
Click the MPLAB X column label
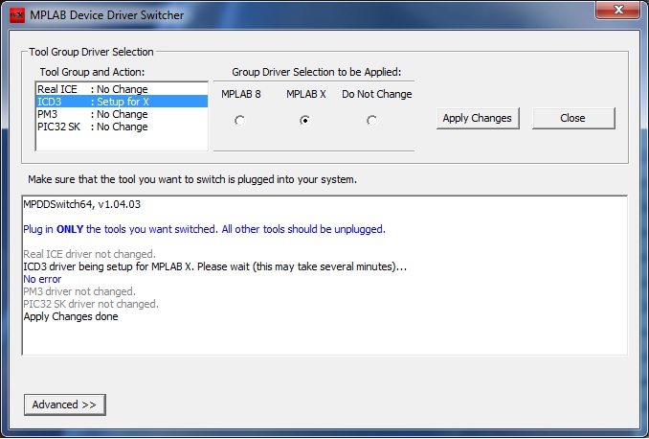point(306,94)
